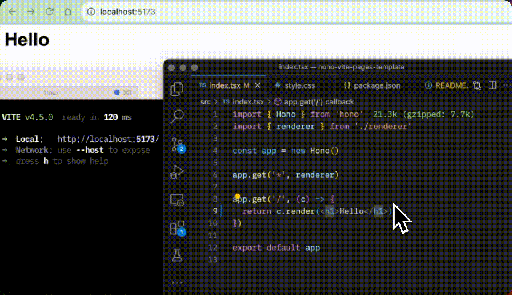The height and width of the screenshot is (295, 512).
Task: Click the VS Code window title text
Action: (x=342, y=67)
